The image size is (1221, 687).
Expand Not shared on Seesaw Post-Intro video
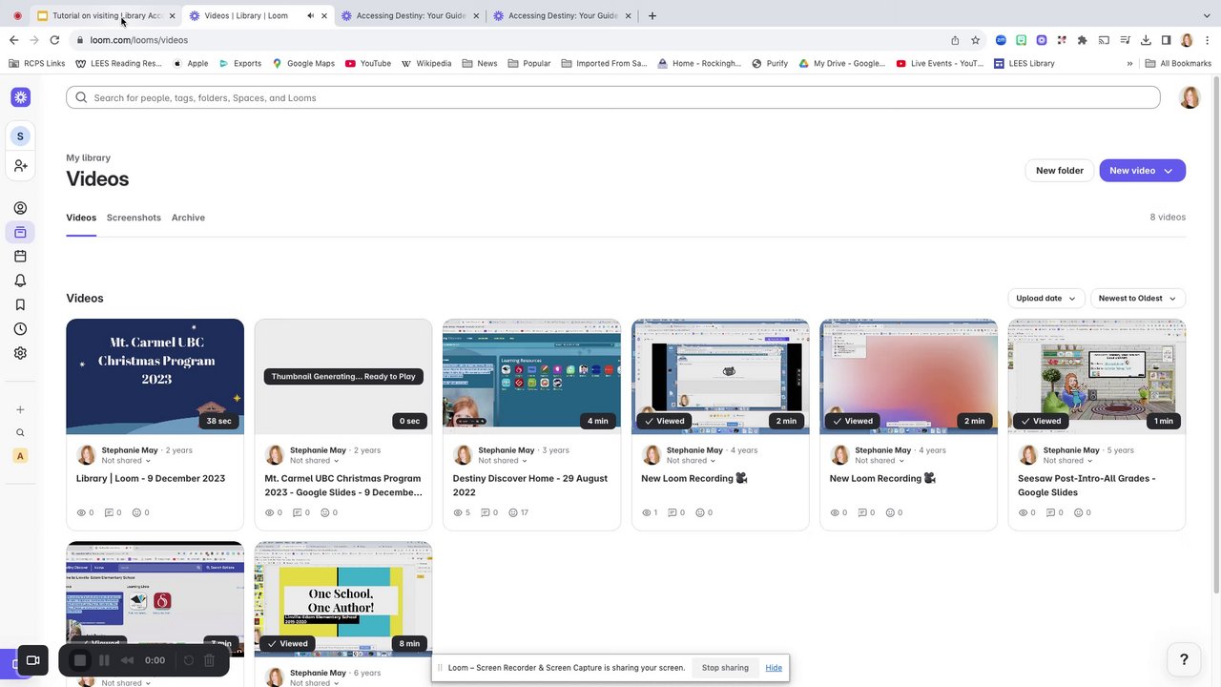1068,461
